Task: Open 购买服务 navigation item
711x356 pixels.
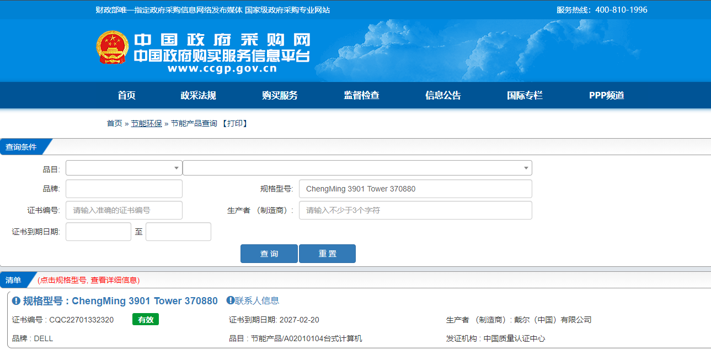Action: (280, 95)
